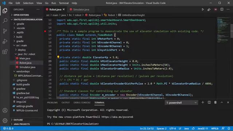Click the breakpoint dot on line 15
Screen dimensions: 233x131
pyautogui.click(x=45, y=31)
